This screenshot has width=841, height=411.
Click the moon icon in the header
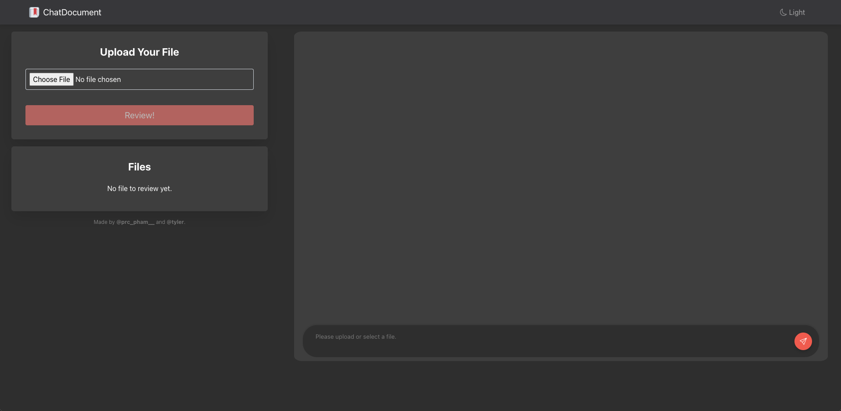click(x=783, y=12)
